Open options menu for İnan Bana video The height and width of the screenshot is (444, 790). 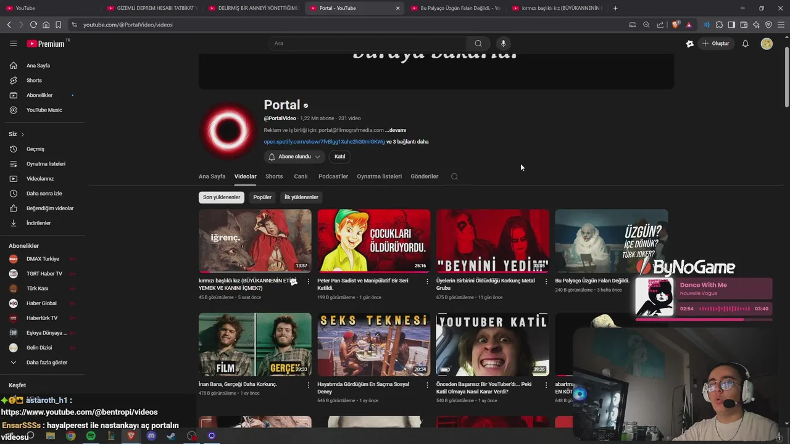pos(309,385)
